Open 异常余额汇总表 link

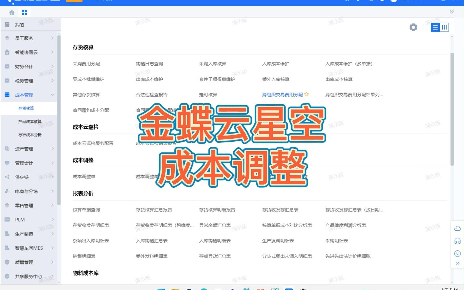tap(215, 225)
